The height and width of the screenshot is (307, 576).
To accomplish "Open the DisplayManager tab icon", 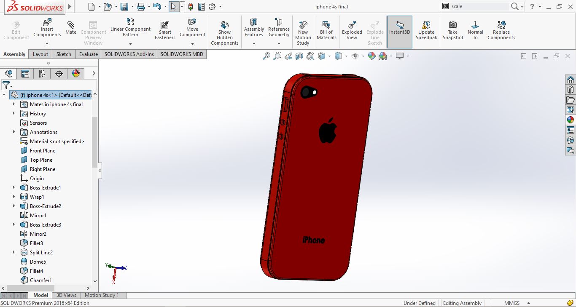I will pyautogui.click(x=76, y=74).
